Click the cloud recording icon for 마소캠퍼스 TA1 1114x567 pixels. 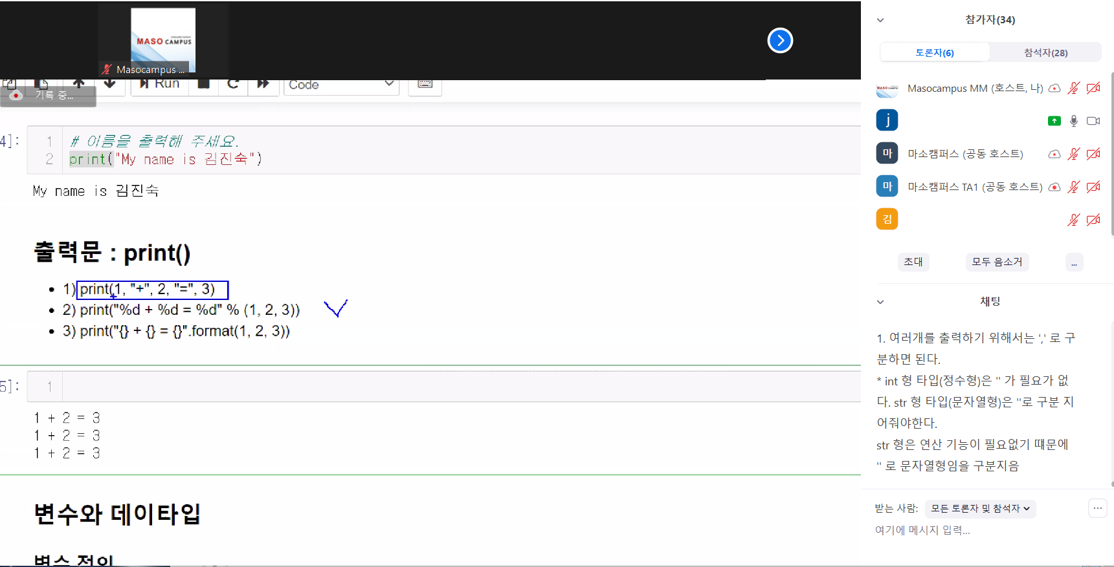tap(1054, 187)
